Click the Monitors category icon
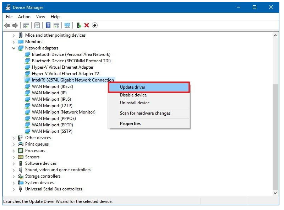 coord(21,42)
